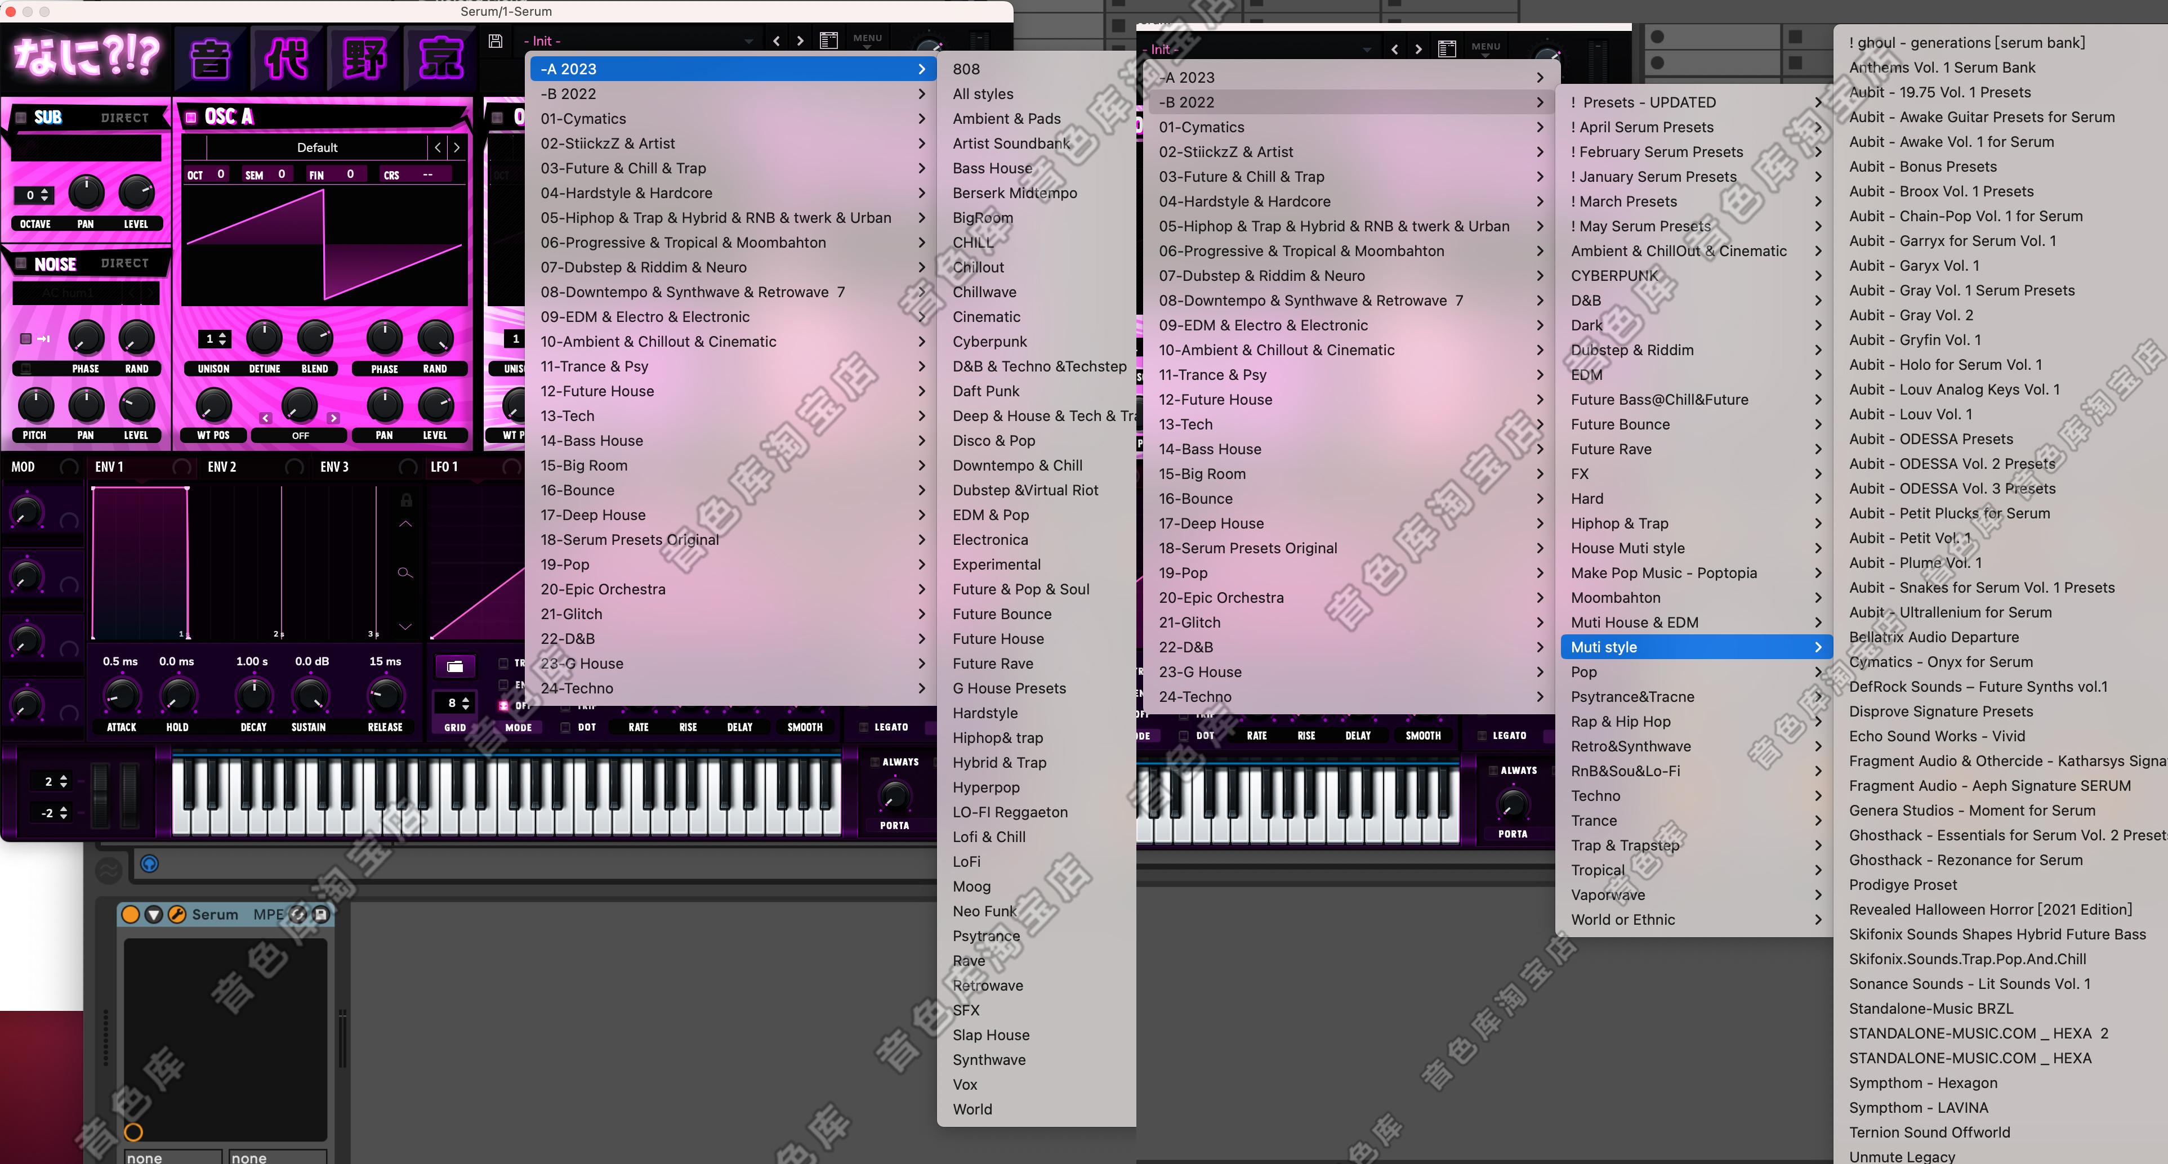Image resolution: width=2168 pixels, height=1164 pixels.
Task: Switch to the ENV 2 tab
Action: (222, 467)
